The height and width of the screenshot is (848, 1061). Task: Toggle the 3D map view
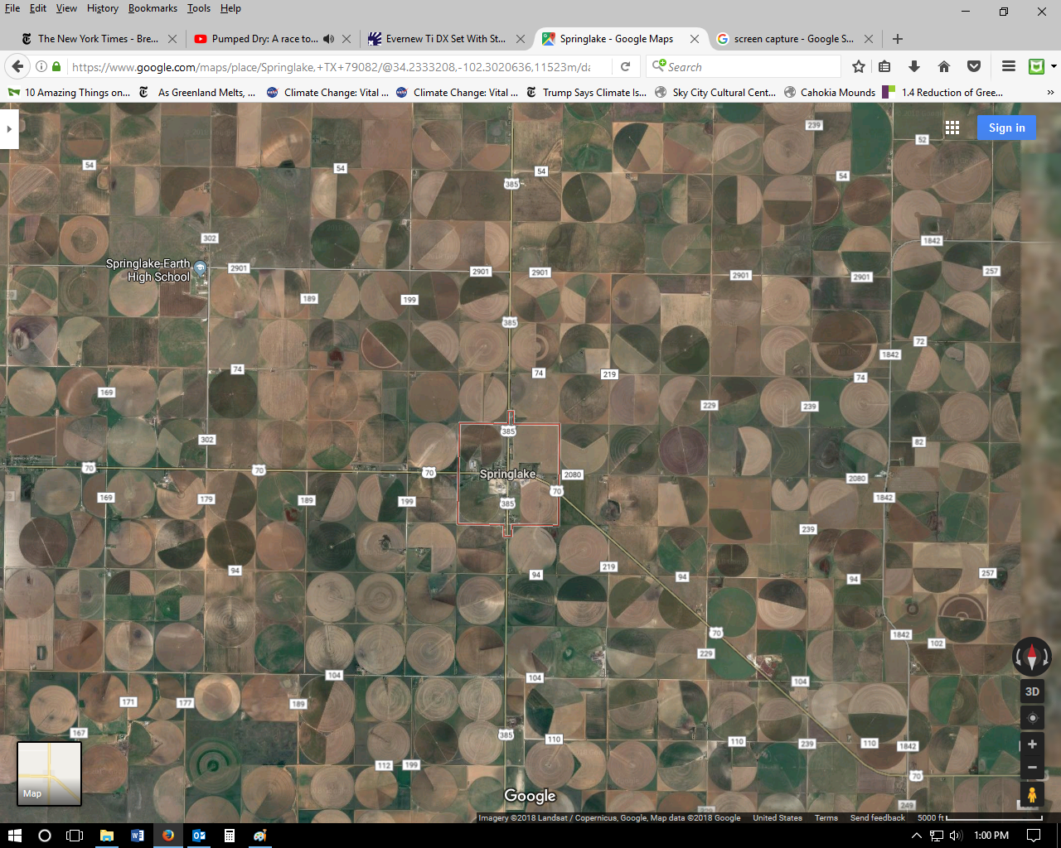click(1032, 691)
